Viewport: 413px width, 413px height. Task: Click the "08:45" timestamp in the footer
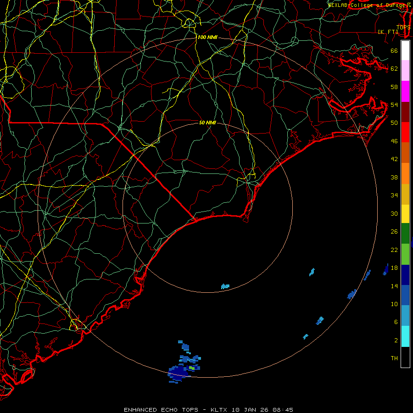click(x=282, y=410)
